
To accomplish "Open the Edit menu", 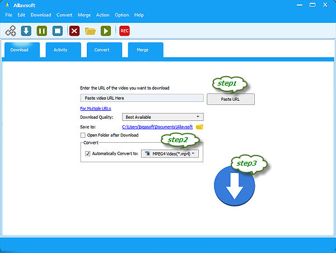I will click(x=21, y=15).
